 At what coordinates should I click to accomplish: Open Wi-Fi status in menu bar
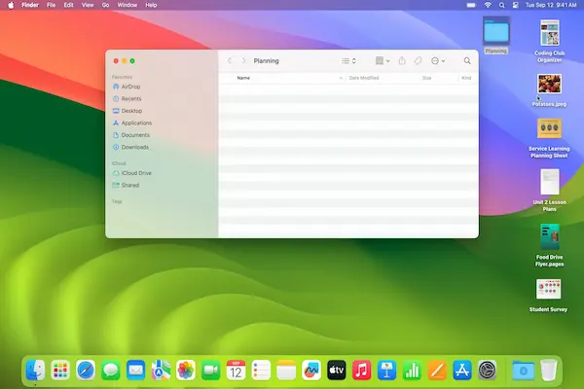[x=488, y=5]
